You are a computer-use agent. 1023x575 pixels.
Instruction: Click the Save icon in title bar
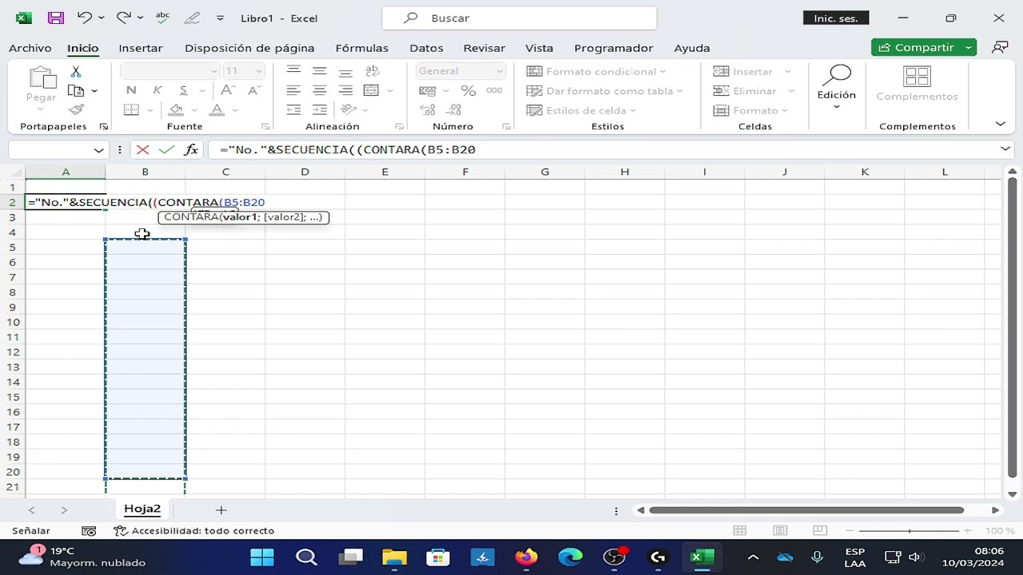(x=55, y=18)
